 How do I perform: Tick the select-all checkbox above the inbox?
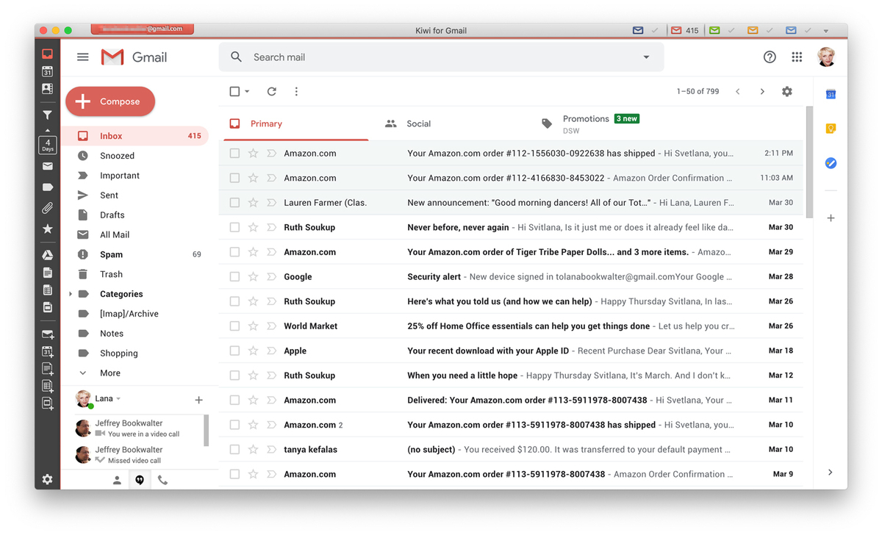(234, 91)
